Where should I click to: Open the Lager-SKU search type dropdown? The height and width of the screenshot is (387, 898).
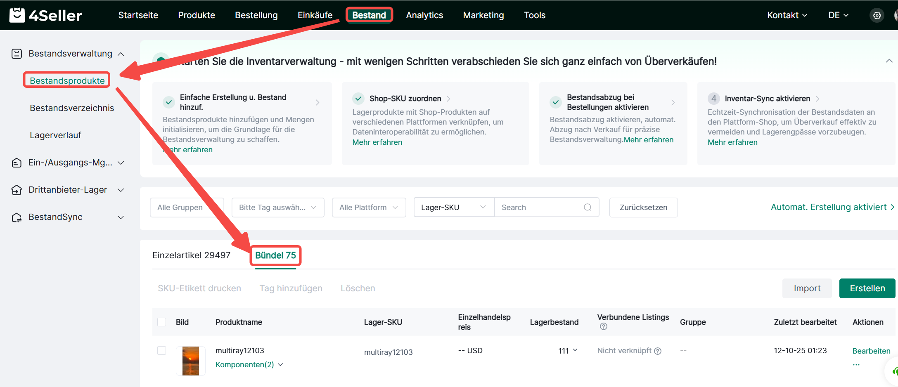click(x=453, y=208)
